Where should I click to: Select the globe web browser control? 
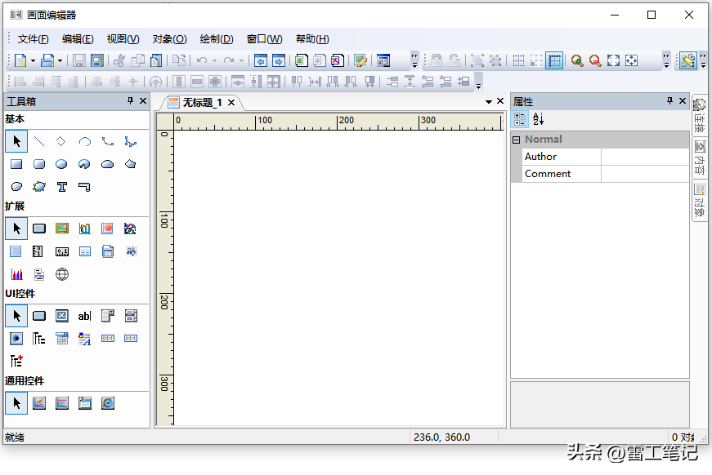[x=61, y=274]
